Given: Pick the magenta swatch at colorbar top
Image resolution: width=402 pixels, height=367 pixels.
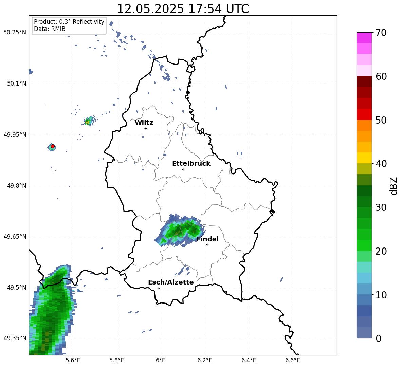Looking at the screenshot, I should [364, 38].
